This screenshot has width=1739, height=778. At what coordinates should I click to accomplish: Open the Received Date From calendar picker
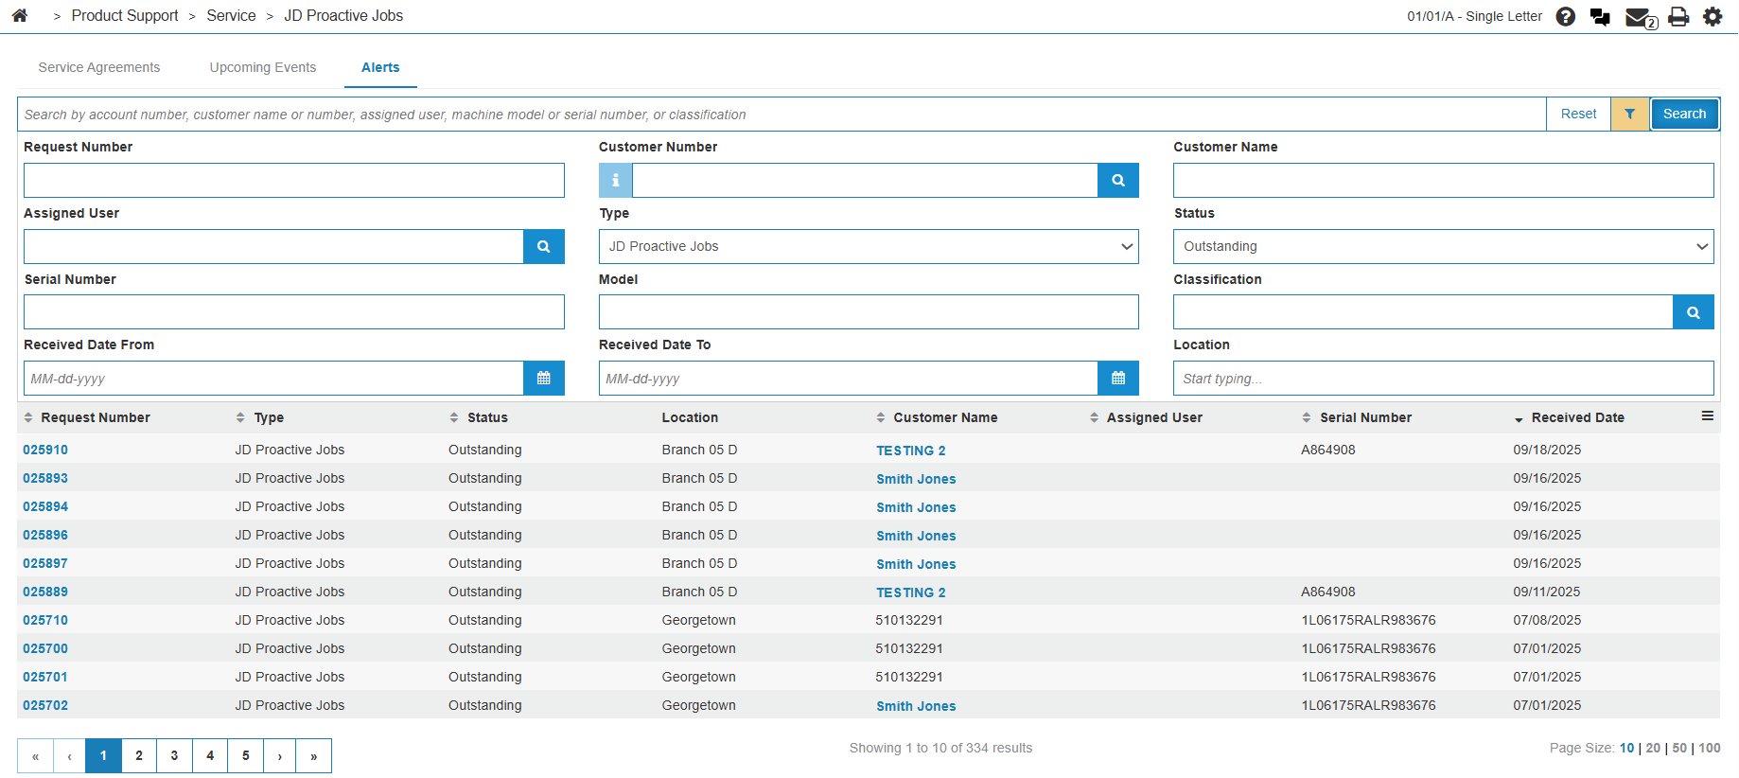[x=543, y=379]
